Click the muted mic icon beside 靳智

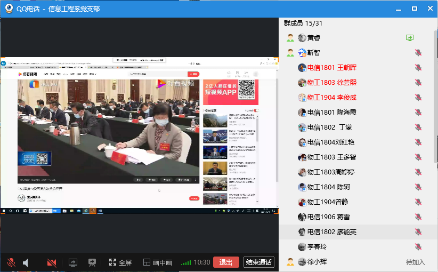(418, 53)
